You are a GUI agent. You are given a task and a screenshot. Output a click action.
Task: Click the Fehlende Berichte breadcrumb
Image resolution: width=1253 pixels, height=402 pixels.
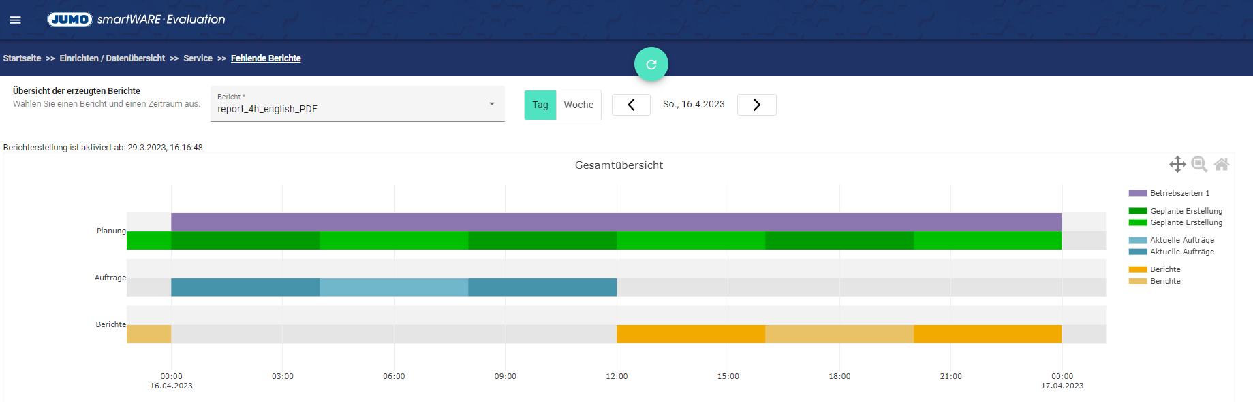pyautogui.click(x=266, y=58)
